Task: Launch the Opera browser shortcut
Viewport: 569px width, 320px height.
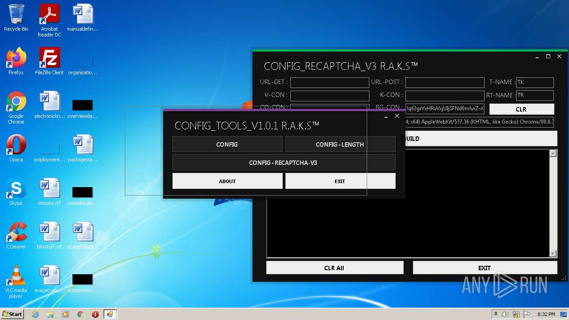Action: click(x=16, y=149)
